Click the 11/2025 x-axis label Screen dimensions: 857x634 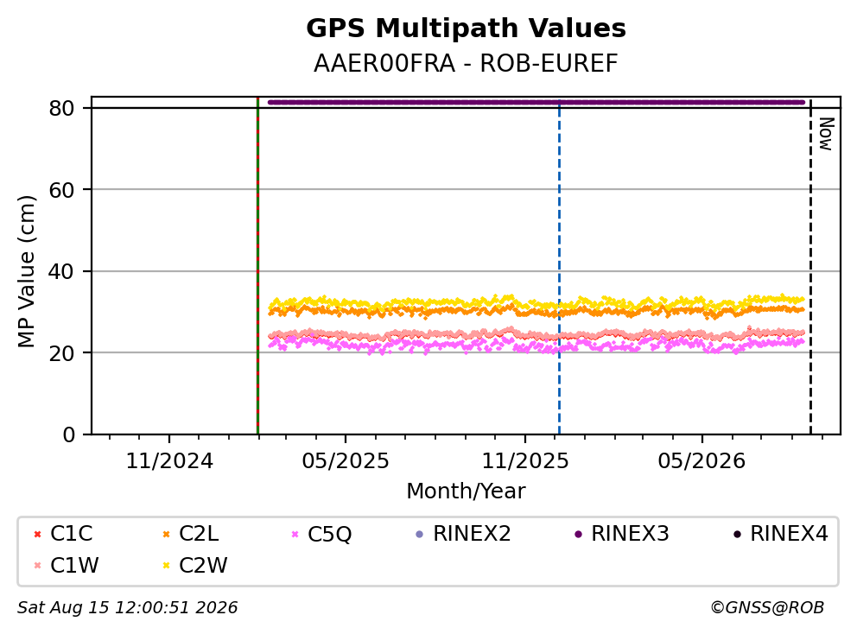click(524, 461)
